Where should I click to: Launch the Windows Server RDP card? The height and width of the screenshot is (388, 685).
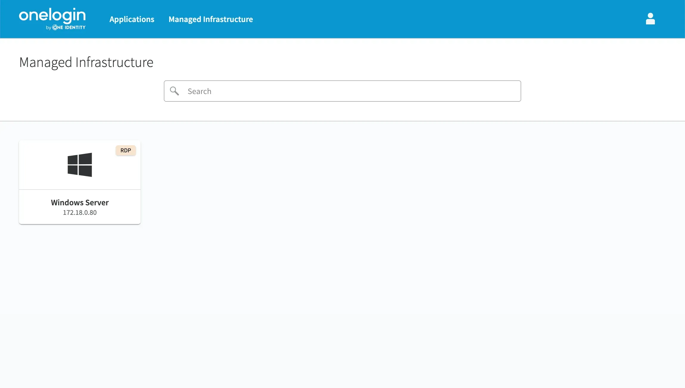(x=80, y=182)
